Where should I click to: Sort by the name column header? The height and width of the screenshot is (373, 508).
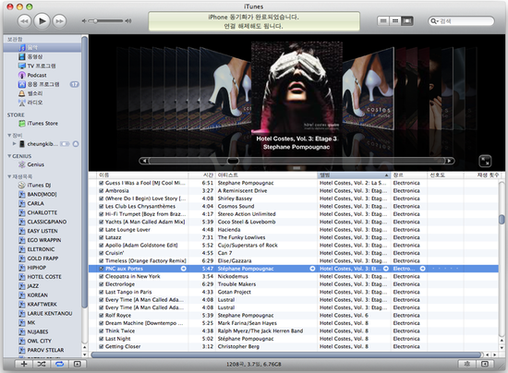click(x=142, y=175)
